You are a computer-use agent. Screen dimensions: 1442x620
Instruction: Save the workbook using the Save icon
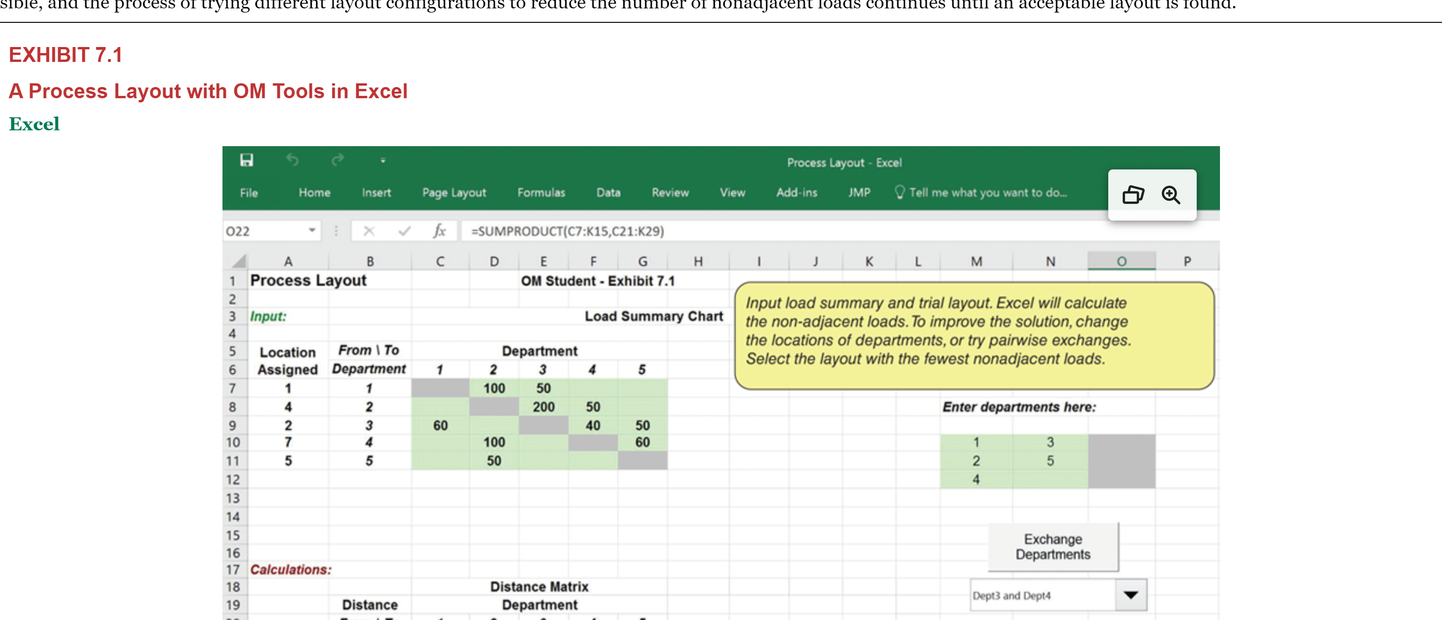click(x=246, y=161)
